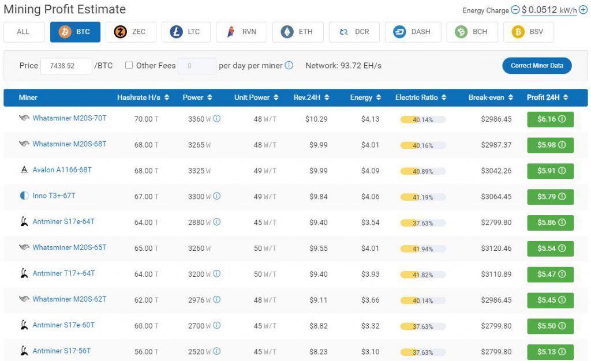Viewport: 591px width, 361px height.
Task: Open power info icon for 2520 W
Action: tap(217, 352)
